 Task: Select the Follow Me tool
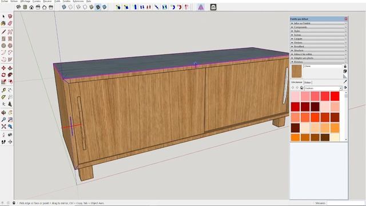10,75
